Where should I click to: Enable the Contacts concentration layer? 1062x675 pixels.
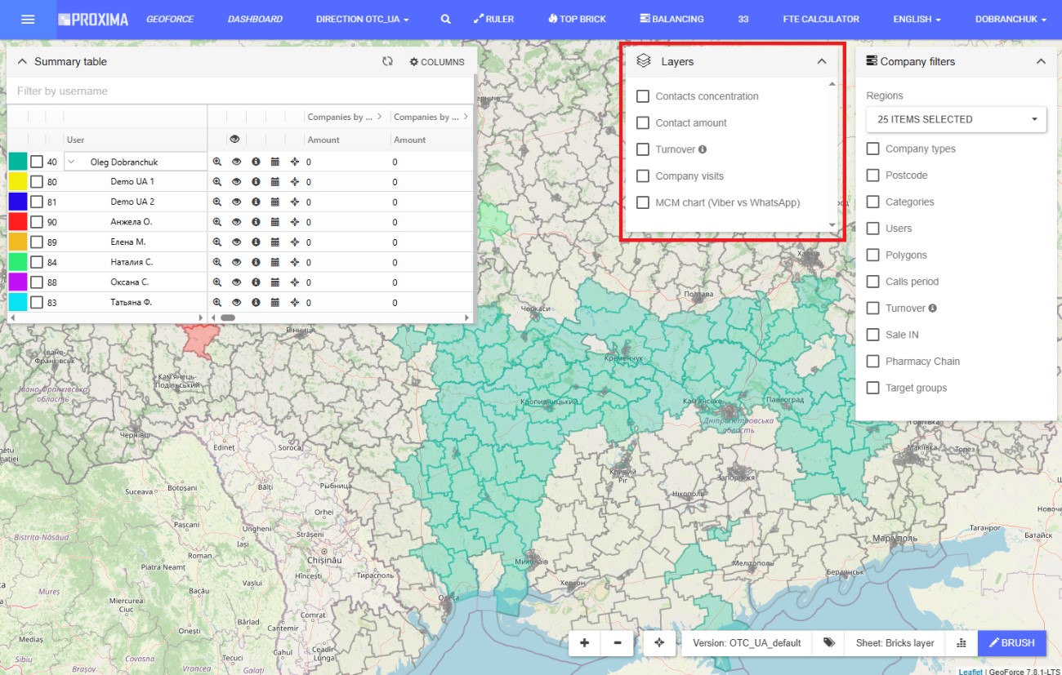643,96
